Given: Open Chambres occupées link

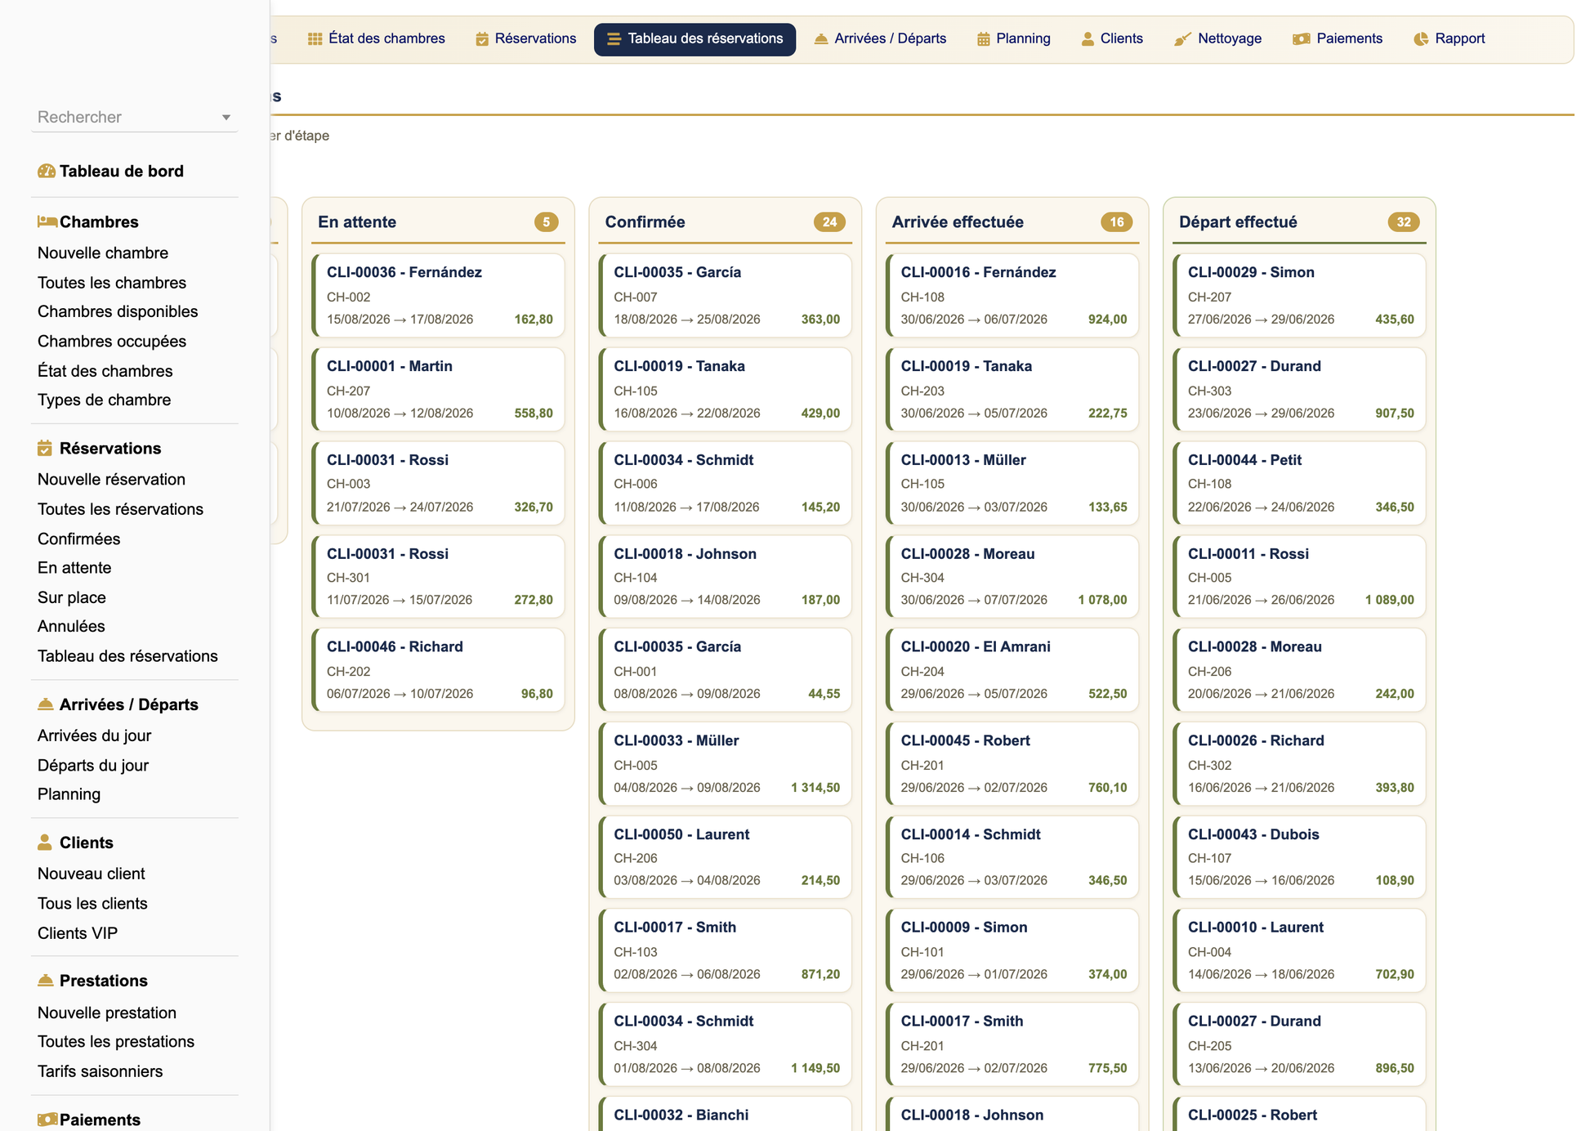Looking at the screenshot, I should (112, 341).
